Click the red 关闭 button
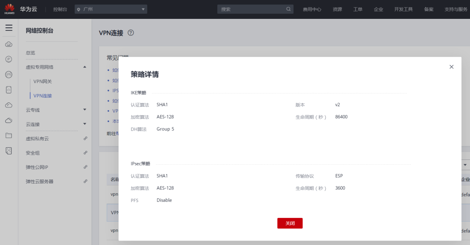This screenshot has width=470, height=245. pyautogui.click(x=290, y=223)
